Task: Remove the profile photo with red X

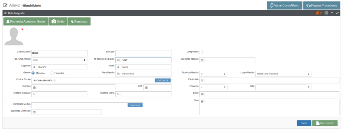Action: tap(22, 29)
